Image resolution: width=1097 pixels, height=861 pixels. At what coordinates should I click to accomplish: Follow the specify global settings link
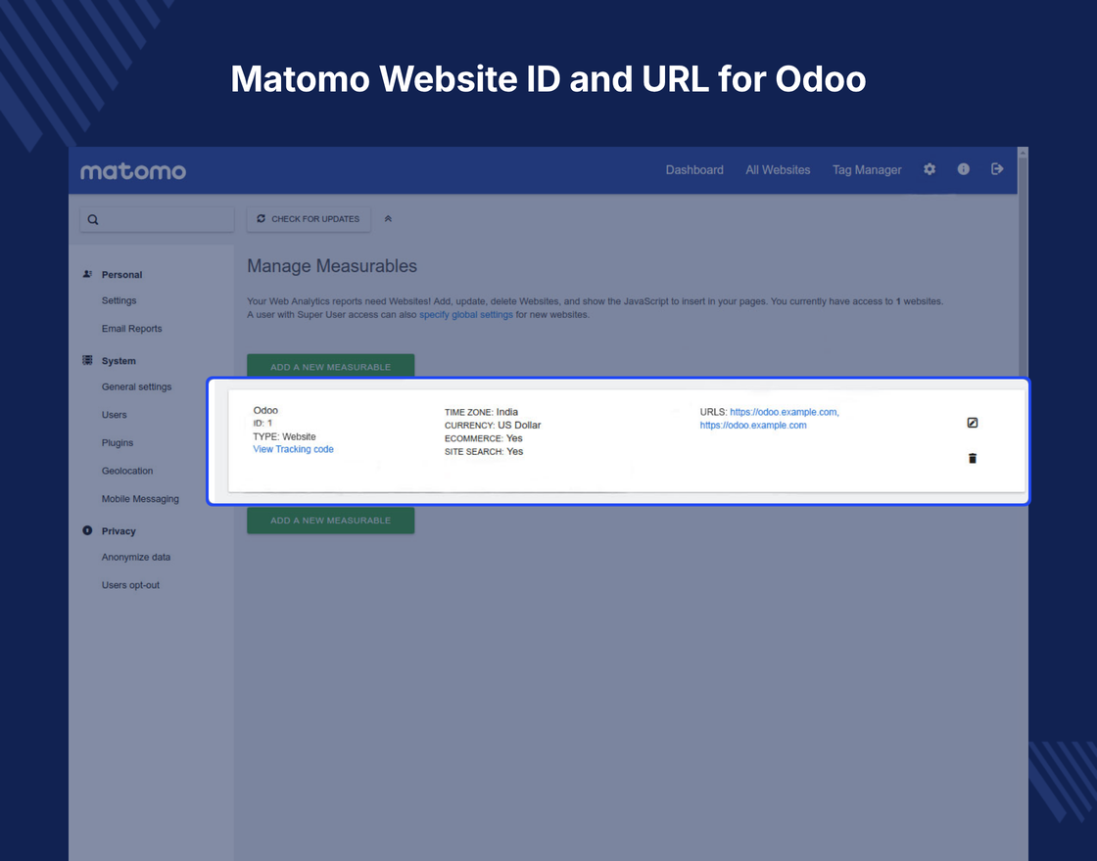tap(466, 314)
